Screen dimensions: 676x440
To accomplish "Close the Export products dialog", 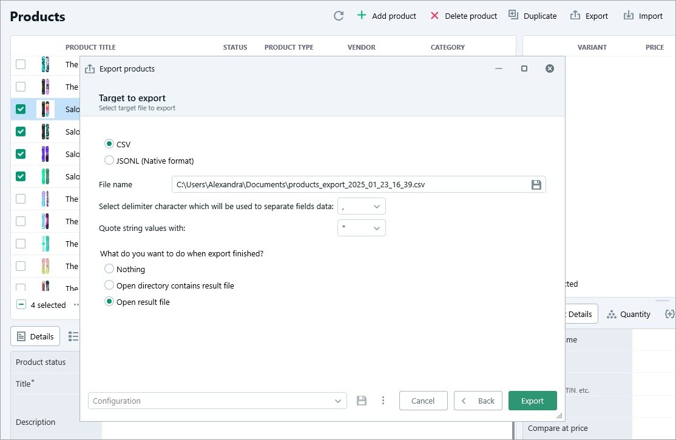I will coord(549,68).
